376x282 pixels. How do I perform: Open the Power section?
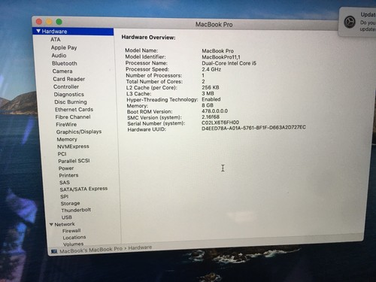66,168
